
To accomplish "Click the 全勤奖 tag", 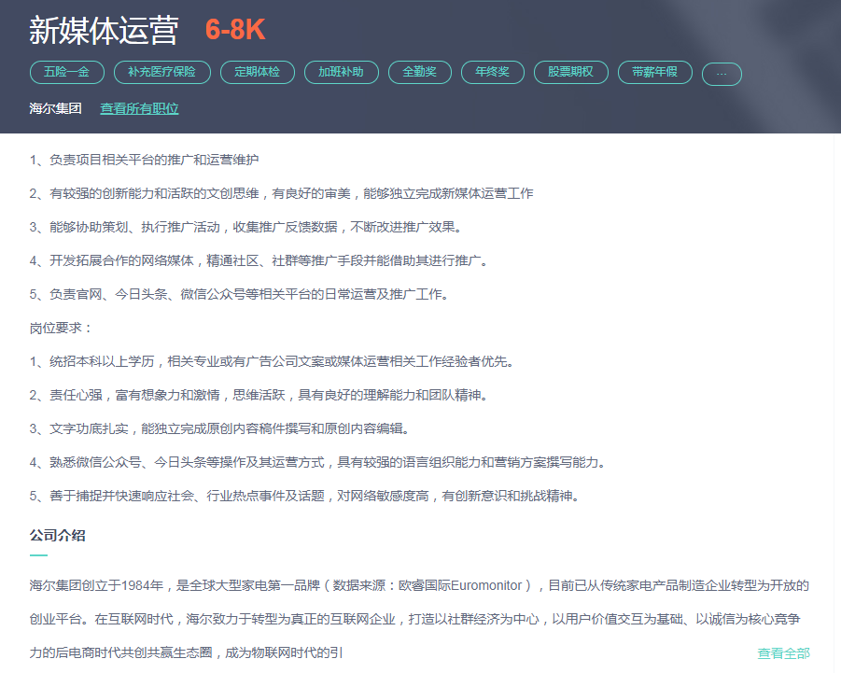I will tap(420, 73).
